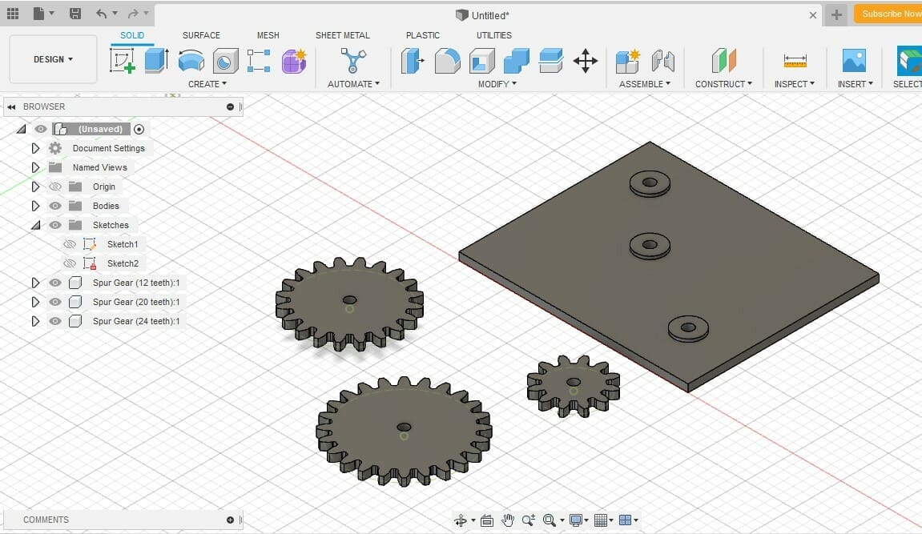Select the Shell tool
Viewport: 922px width, 534px height.
(482, 61)
